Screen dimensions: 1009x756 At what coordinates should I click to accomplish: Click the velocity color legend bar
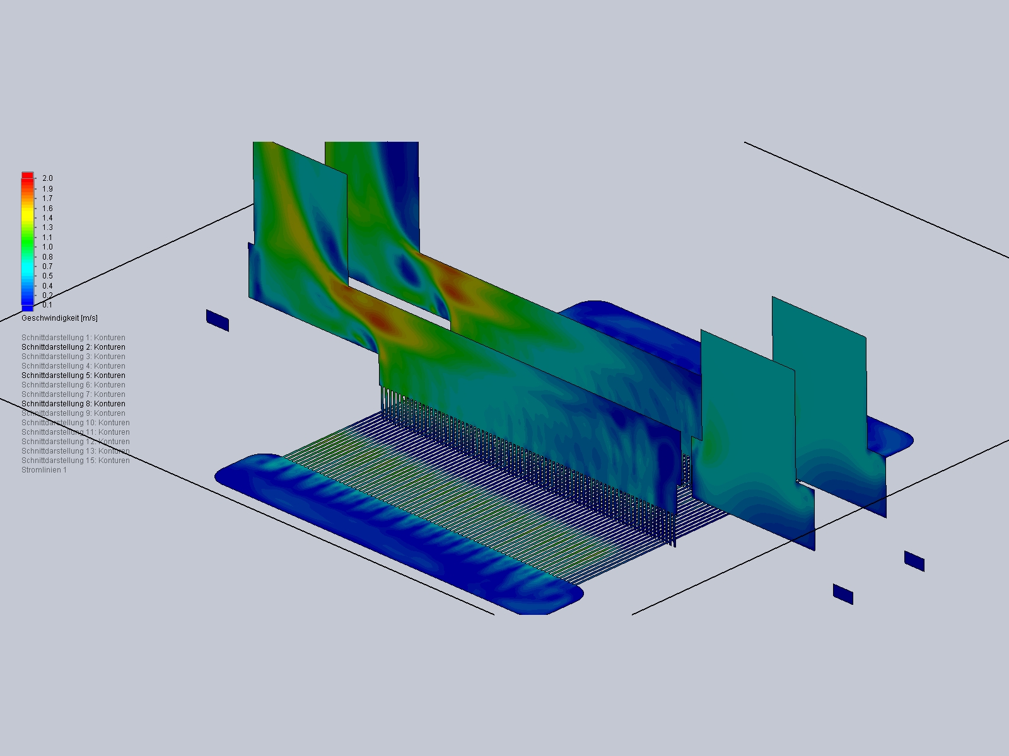pyautogui.click(x=28, y=241)
